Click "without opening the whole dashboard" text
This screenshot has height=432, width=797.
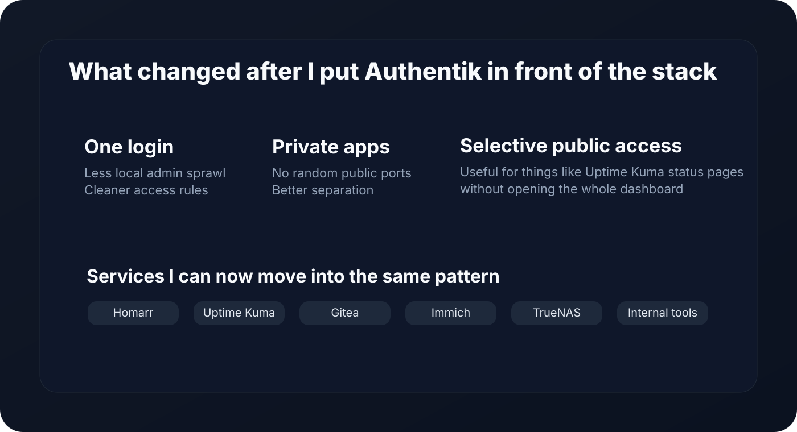click(572, 189)
